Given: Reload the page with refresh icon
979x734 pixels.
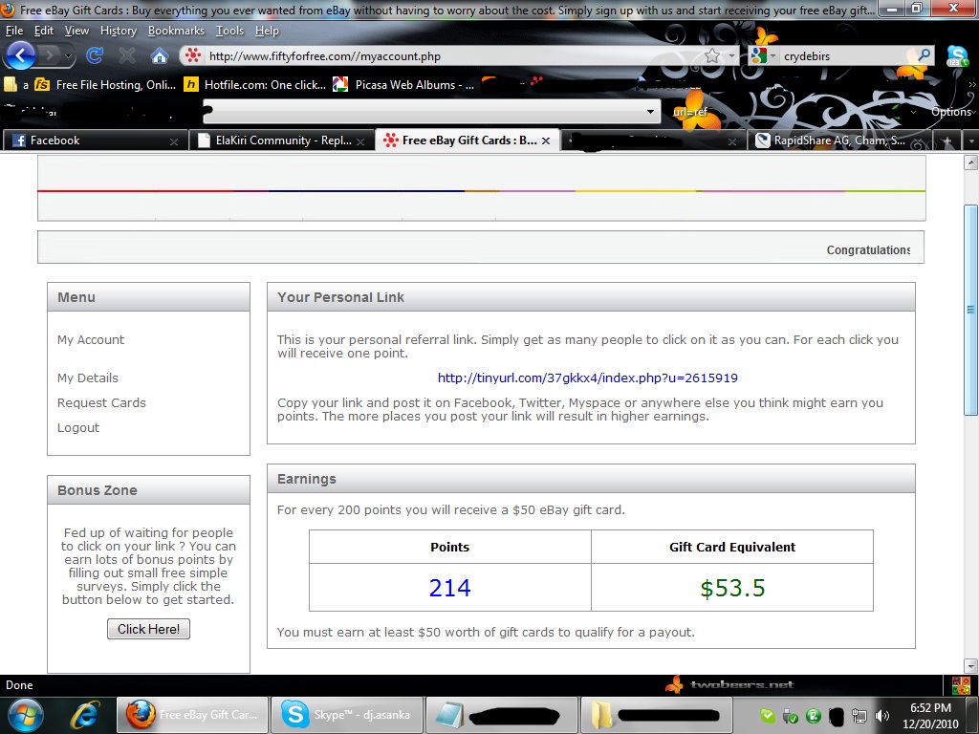Looking at the screenshot, I should pos(95,56).
